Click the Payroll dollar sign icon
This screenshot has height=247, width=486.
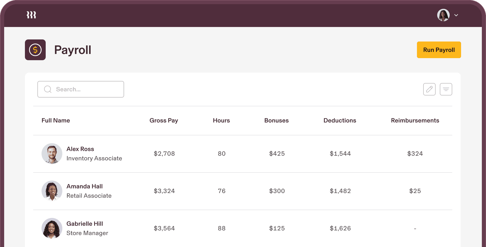click(x=35, y=50)
